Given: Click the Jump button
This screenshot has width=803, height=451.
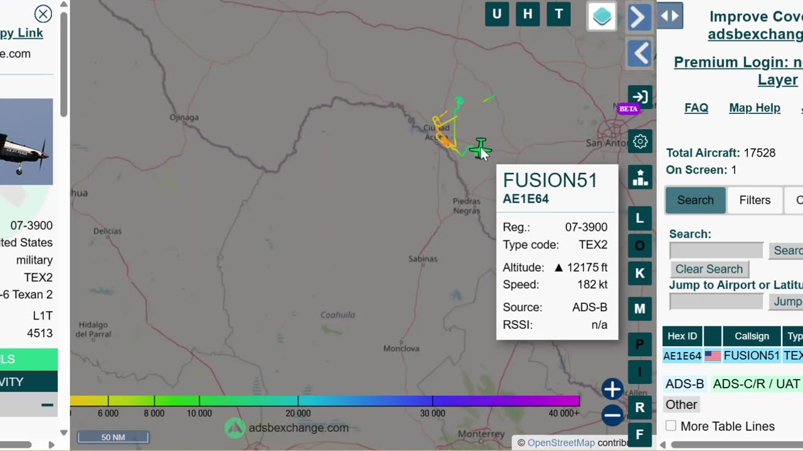Looking at the screenshot, I should coord(786,301).
